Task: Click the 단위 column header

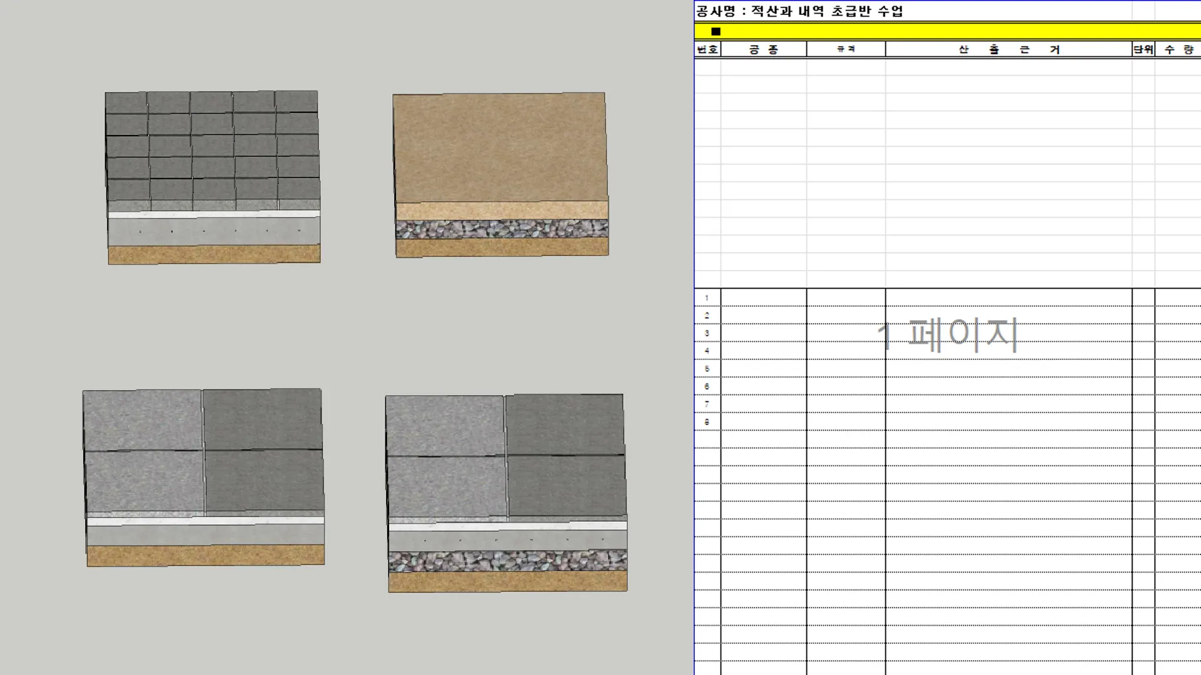Action: click(x=1143, y=49)
